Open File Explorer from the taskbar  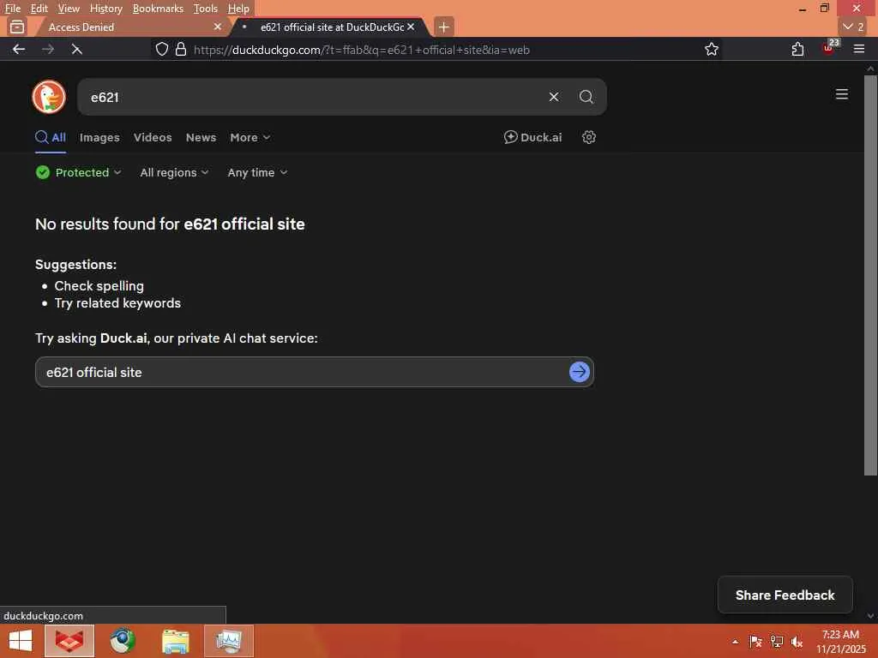(175, 641)
